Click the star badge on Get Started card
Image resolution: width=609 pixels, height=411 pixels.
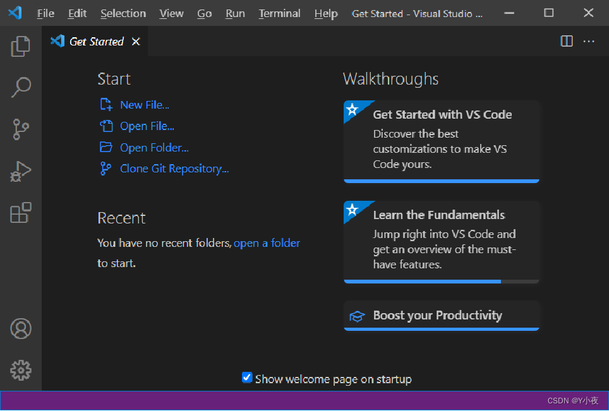(353, 109)
